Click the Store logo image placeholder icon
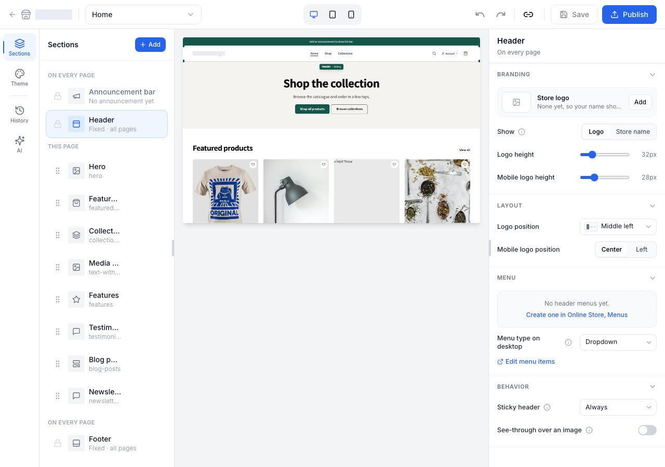 pyautogui.click(x=516, y=102)
